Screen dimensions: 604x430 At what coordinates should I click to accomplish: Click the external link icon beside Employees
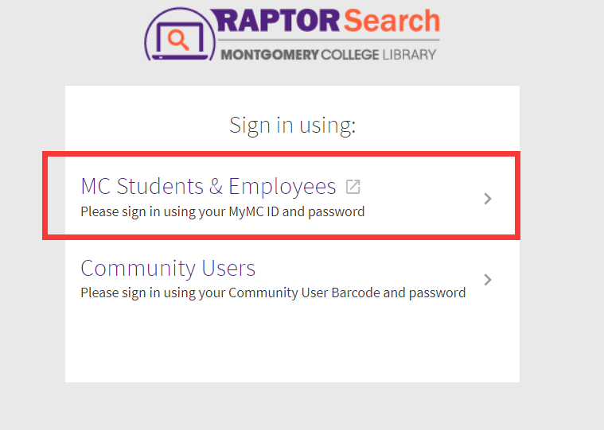point(353,187)
